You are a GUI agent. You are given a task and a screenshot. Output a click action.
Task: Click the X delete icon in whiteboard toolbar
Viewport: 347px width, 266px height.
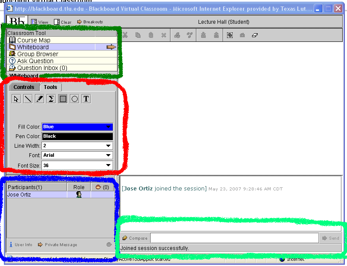(164, 35)
